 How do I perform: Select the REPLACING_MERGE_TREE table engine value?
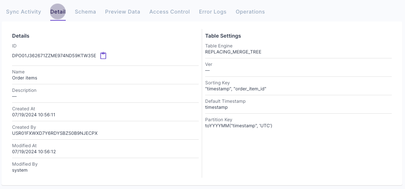tap(233, 52)
